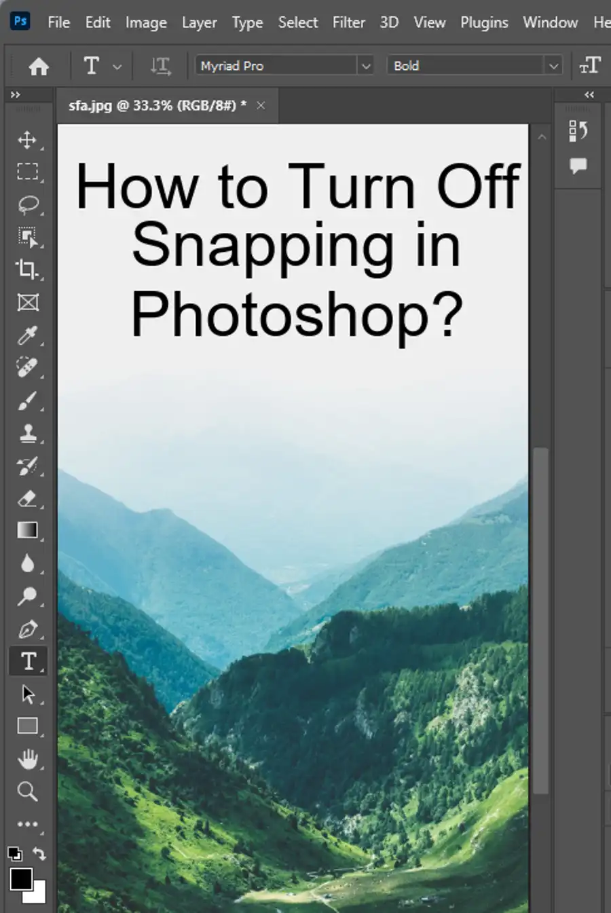This screenshot has height=913, width=611.
Task: Click the vertical scrollbar thumb of canvas
Action: point(540,620)
